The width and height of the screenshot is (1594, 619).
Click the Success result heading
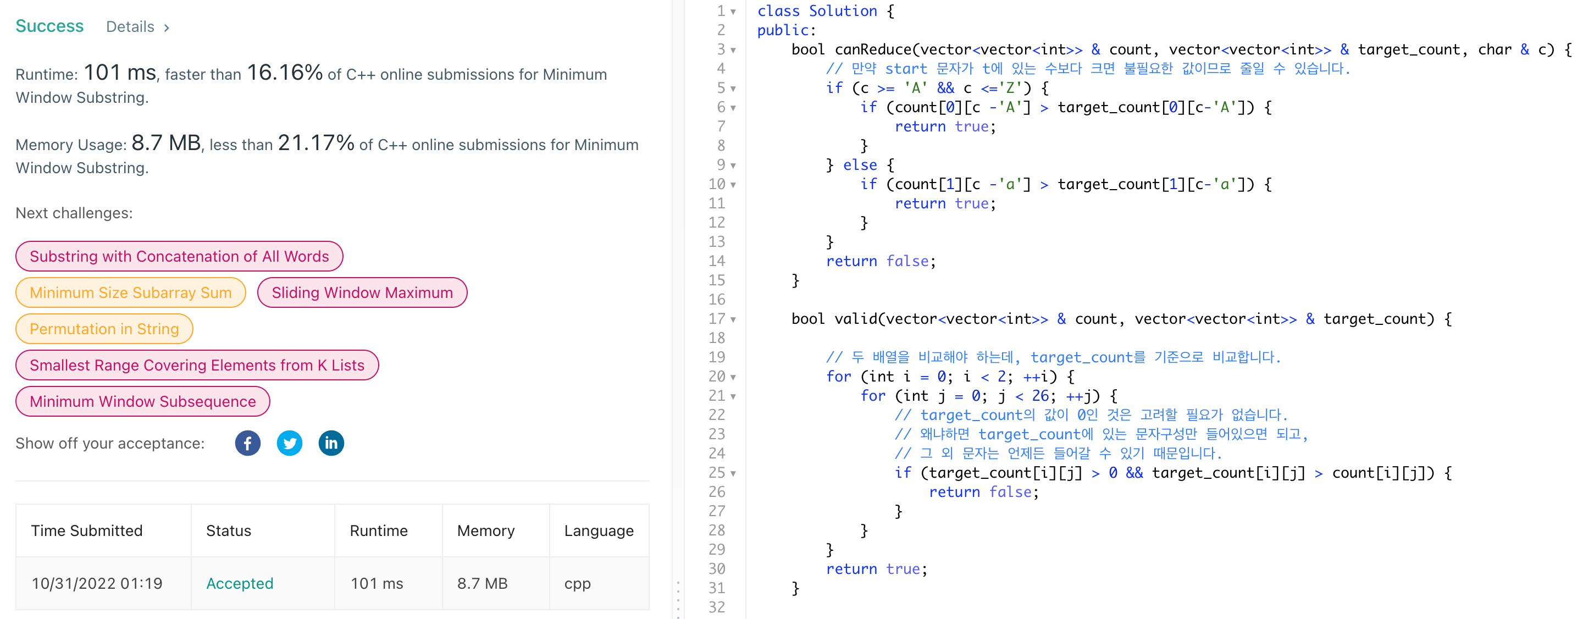[x=49, y=26]
